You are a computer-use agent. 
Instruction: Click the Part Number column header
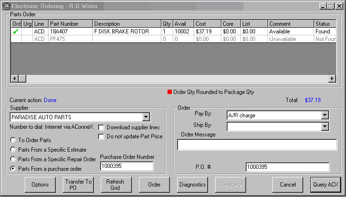(x=70, y=24)
